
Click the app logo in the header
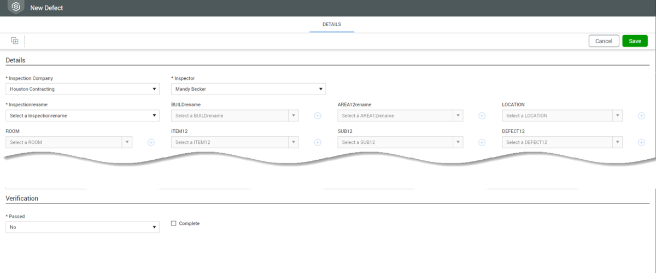pyautogui.click(x=16, y=7)
